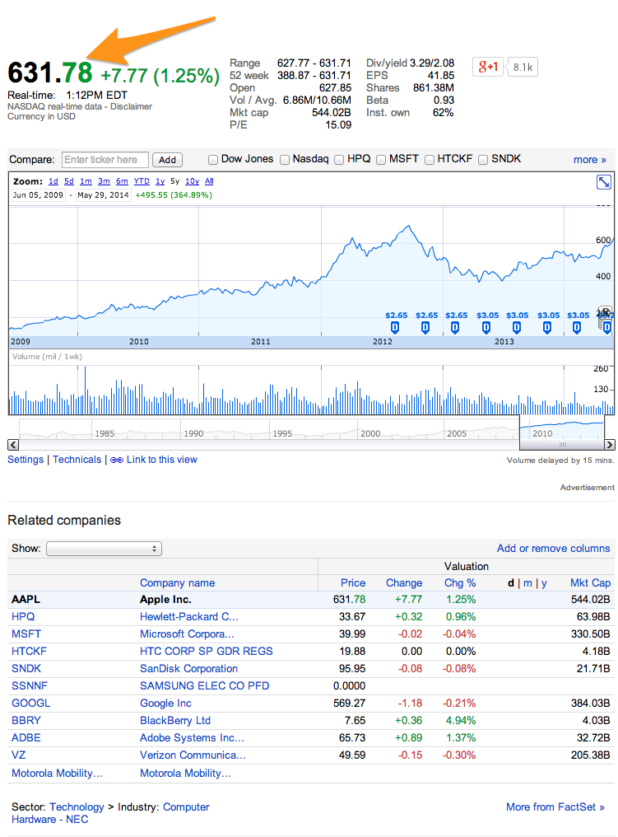
Task: Switch valuation period to m
Action: click(x=527, y=583)
